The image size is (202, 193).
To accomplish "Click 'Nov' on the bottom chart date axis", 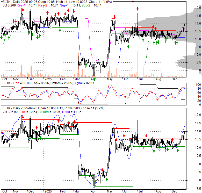I will click(16, 191).
